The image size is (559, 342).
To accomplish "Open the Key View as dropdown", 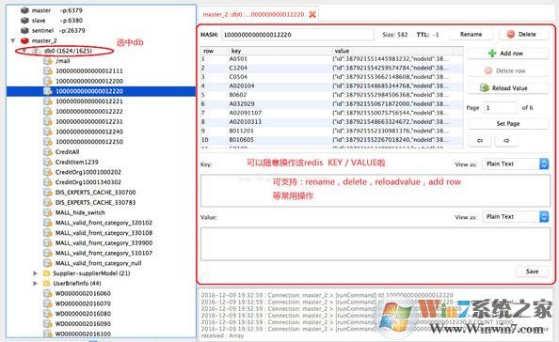I will [x=516, y=163].
